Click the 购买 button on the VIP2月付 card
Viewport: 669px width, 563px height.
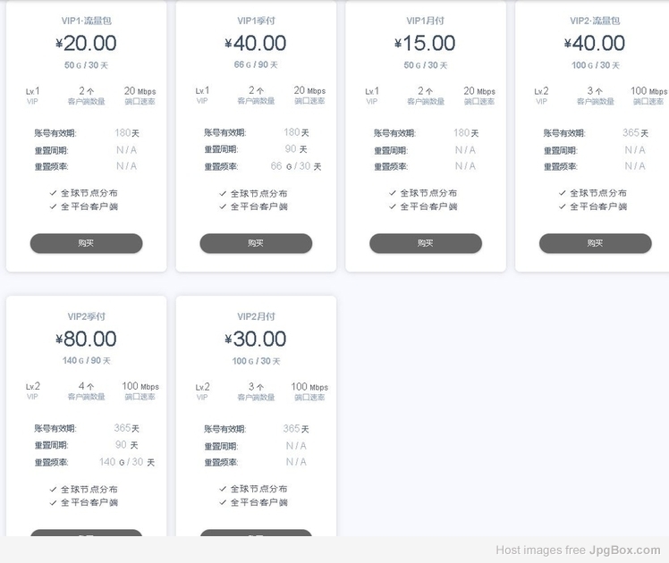256,533
